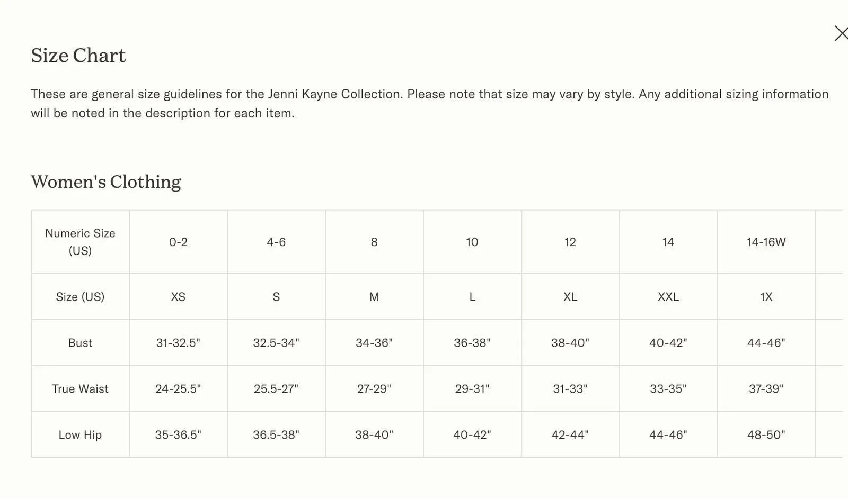Select the Bust row label
Image resolution: width=848 pixels, height=499 pixels.
pos(80,343)
